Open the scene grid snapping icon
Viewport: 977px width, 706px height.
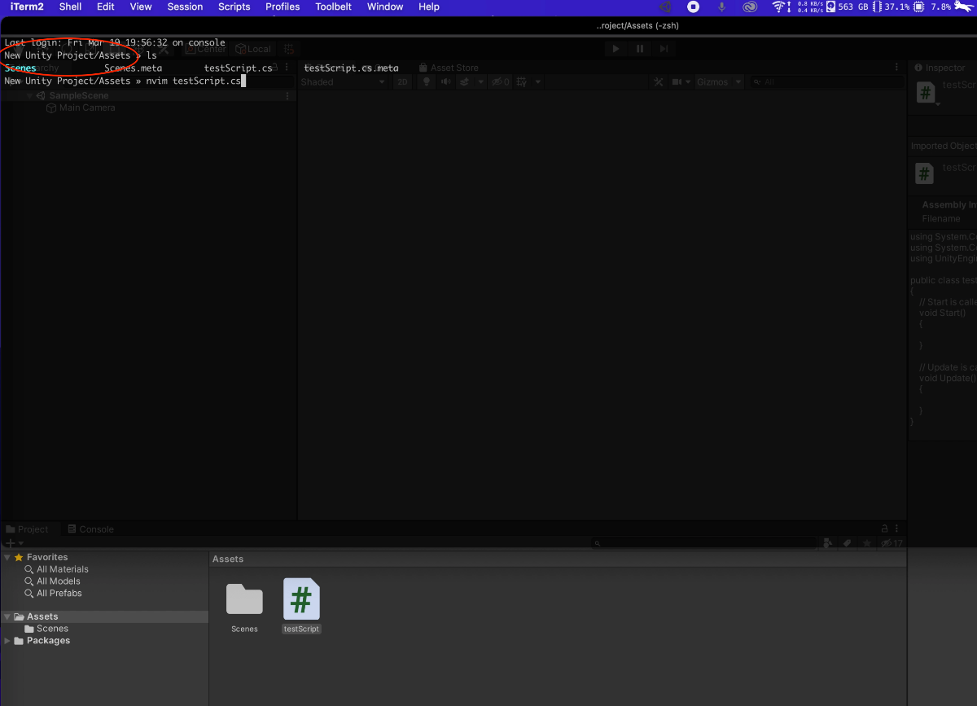click(522, 82)
